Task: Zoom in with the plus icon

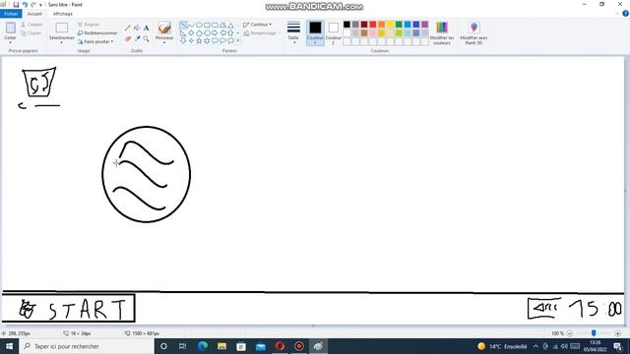Action: 617,333
